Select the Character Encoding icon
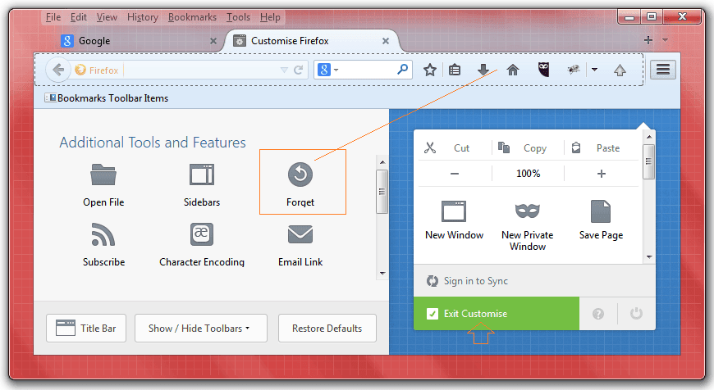Screen dimensions: 714x390 tap(202, 234)
